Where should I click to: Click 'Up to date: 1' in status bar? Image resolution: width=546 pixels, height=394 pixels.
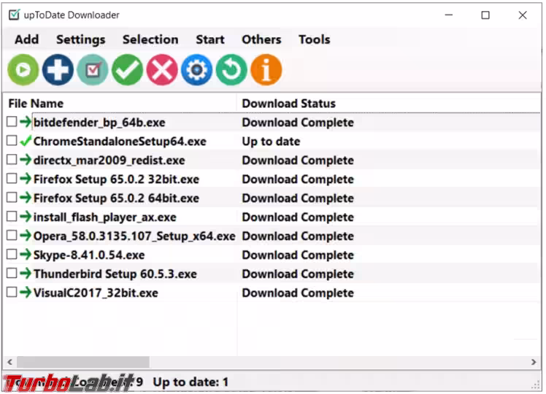191,382
